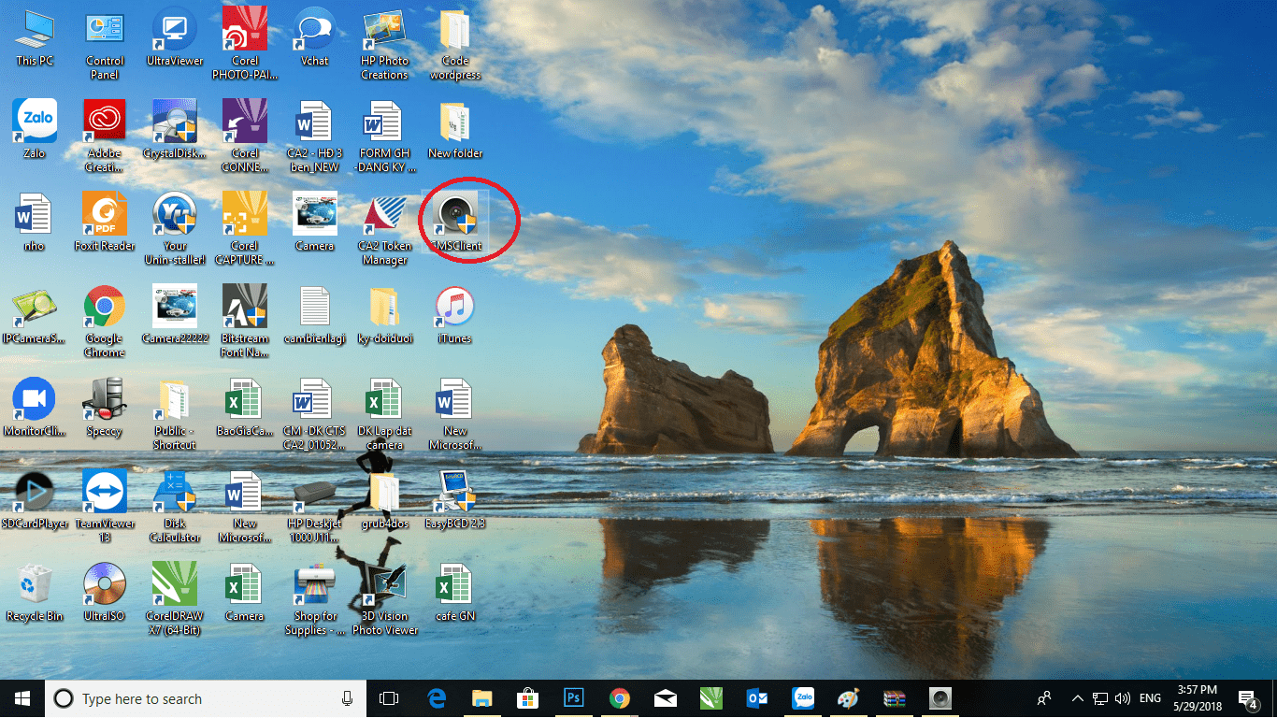This screenshot has width=1277, height=718.
Task: Switch the ENG input language indicator
Action: [1151, 698]
